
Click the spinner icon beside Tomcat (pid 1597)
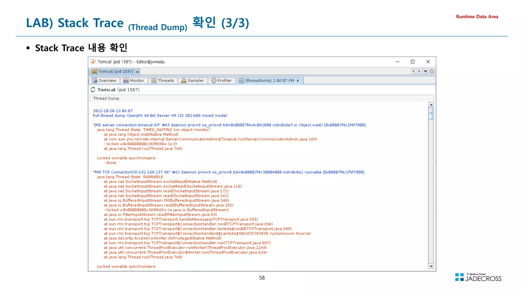93,90
